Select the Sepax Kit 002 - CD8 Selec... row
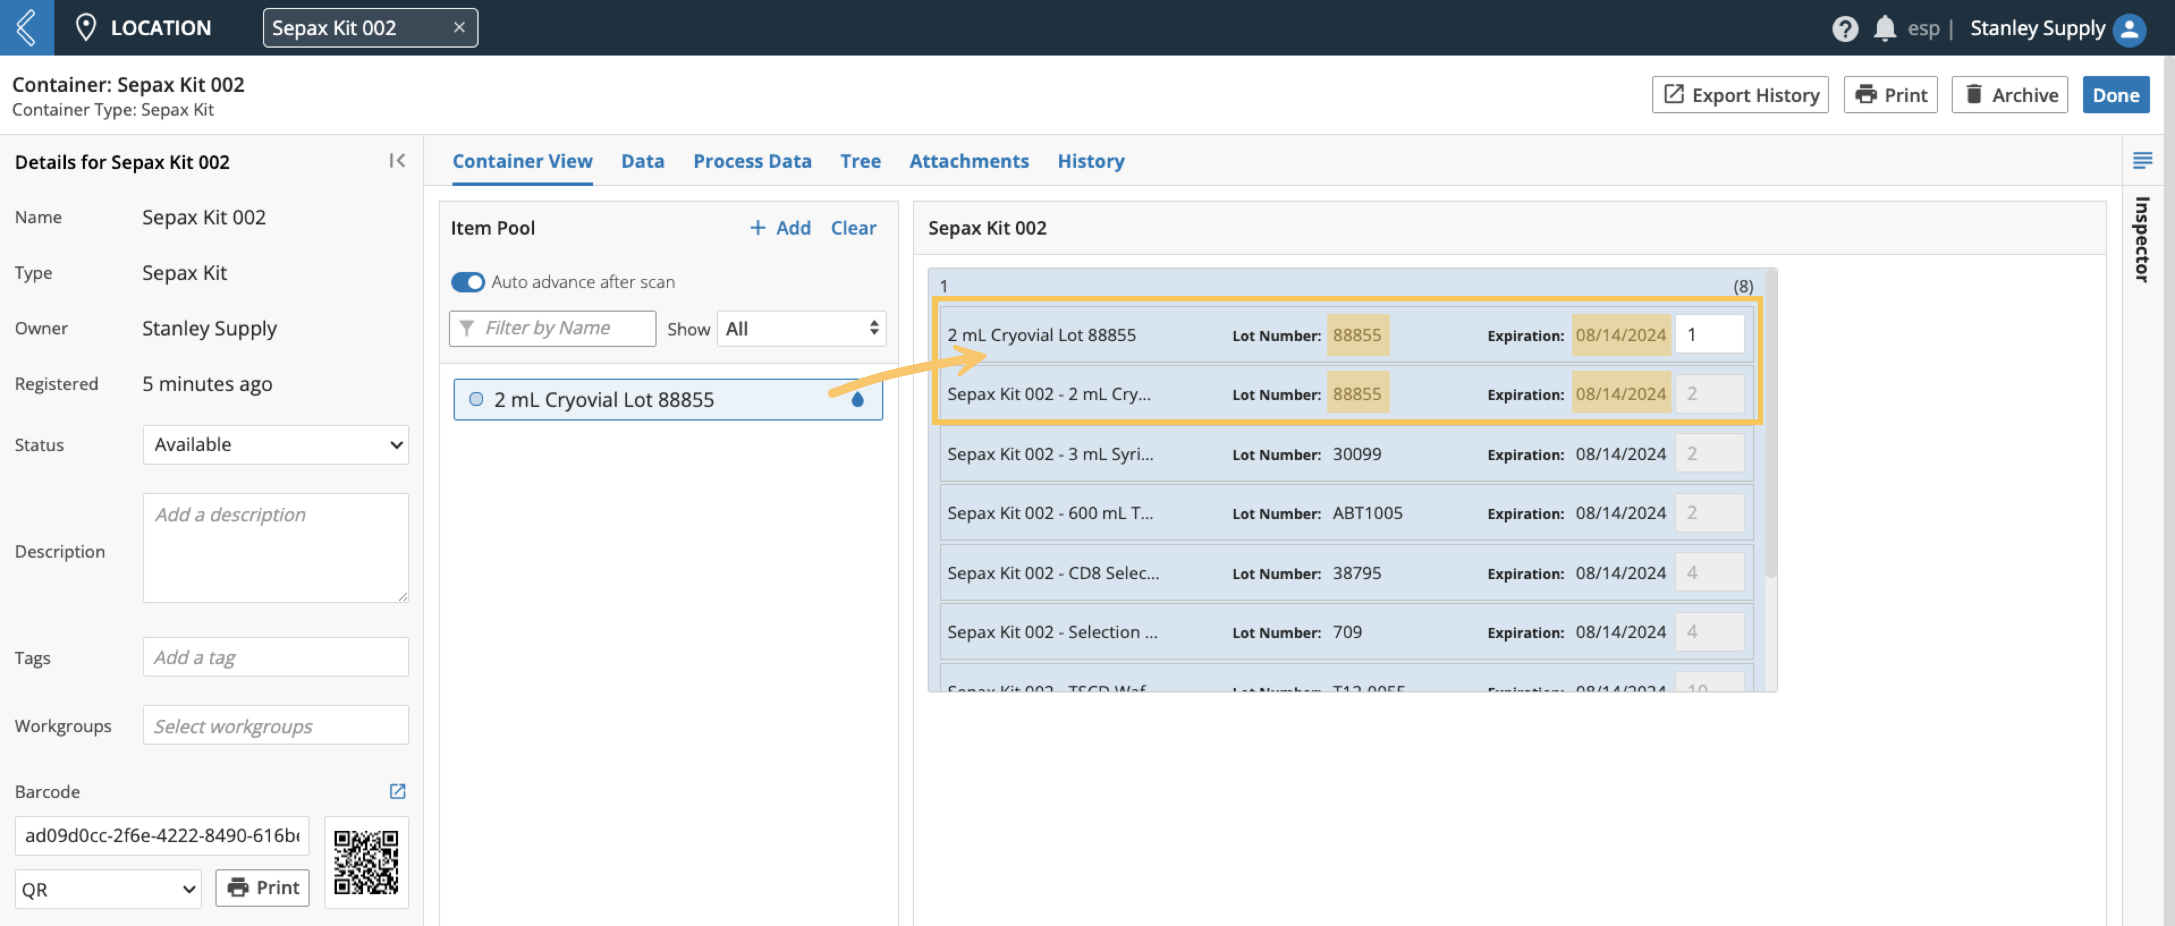 (1346, 573)
